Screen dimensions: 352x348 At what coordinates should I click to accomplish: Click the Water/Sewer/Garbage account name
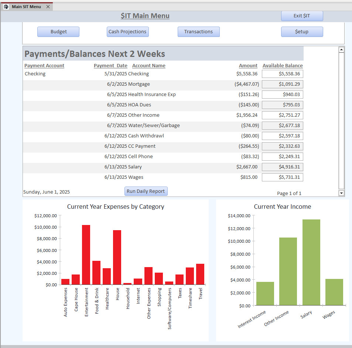click(x=154, y=126)
